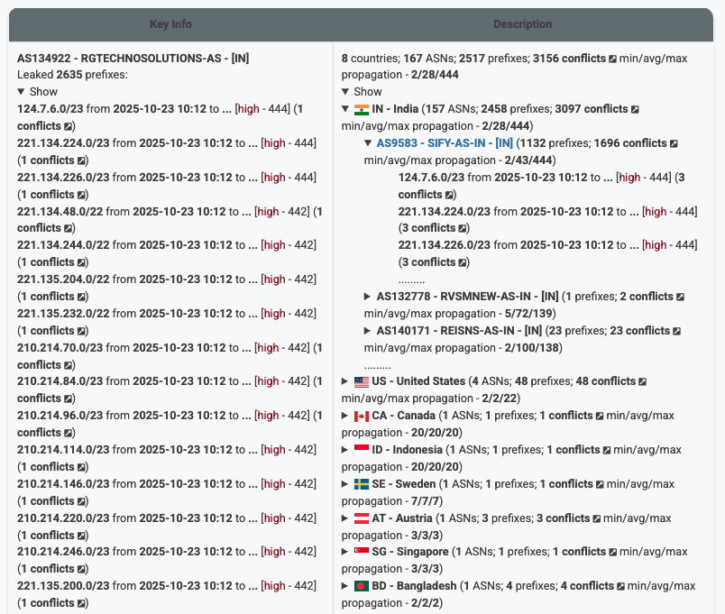Open conflicts icon for 221.135.232.0/22
The height and width of the screenshot is (614, 725).
point(81,331)
